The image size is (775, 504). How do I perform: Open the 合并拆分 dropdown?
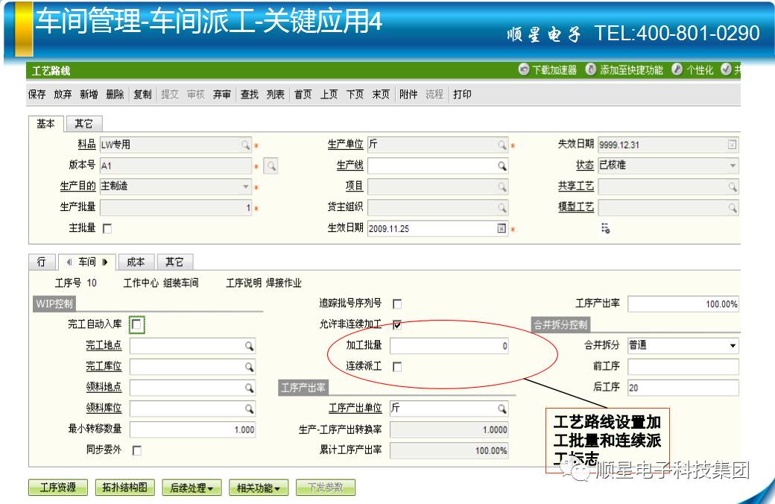click(x=733, y=346)
